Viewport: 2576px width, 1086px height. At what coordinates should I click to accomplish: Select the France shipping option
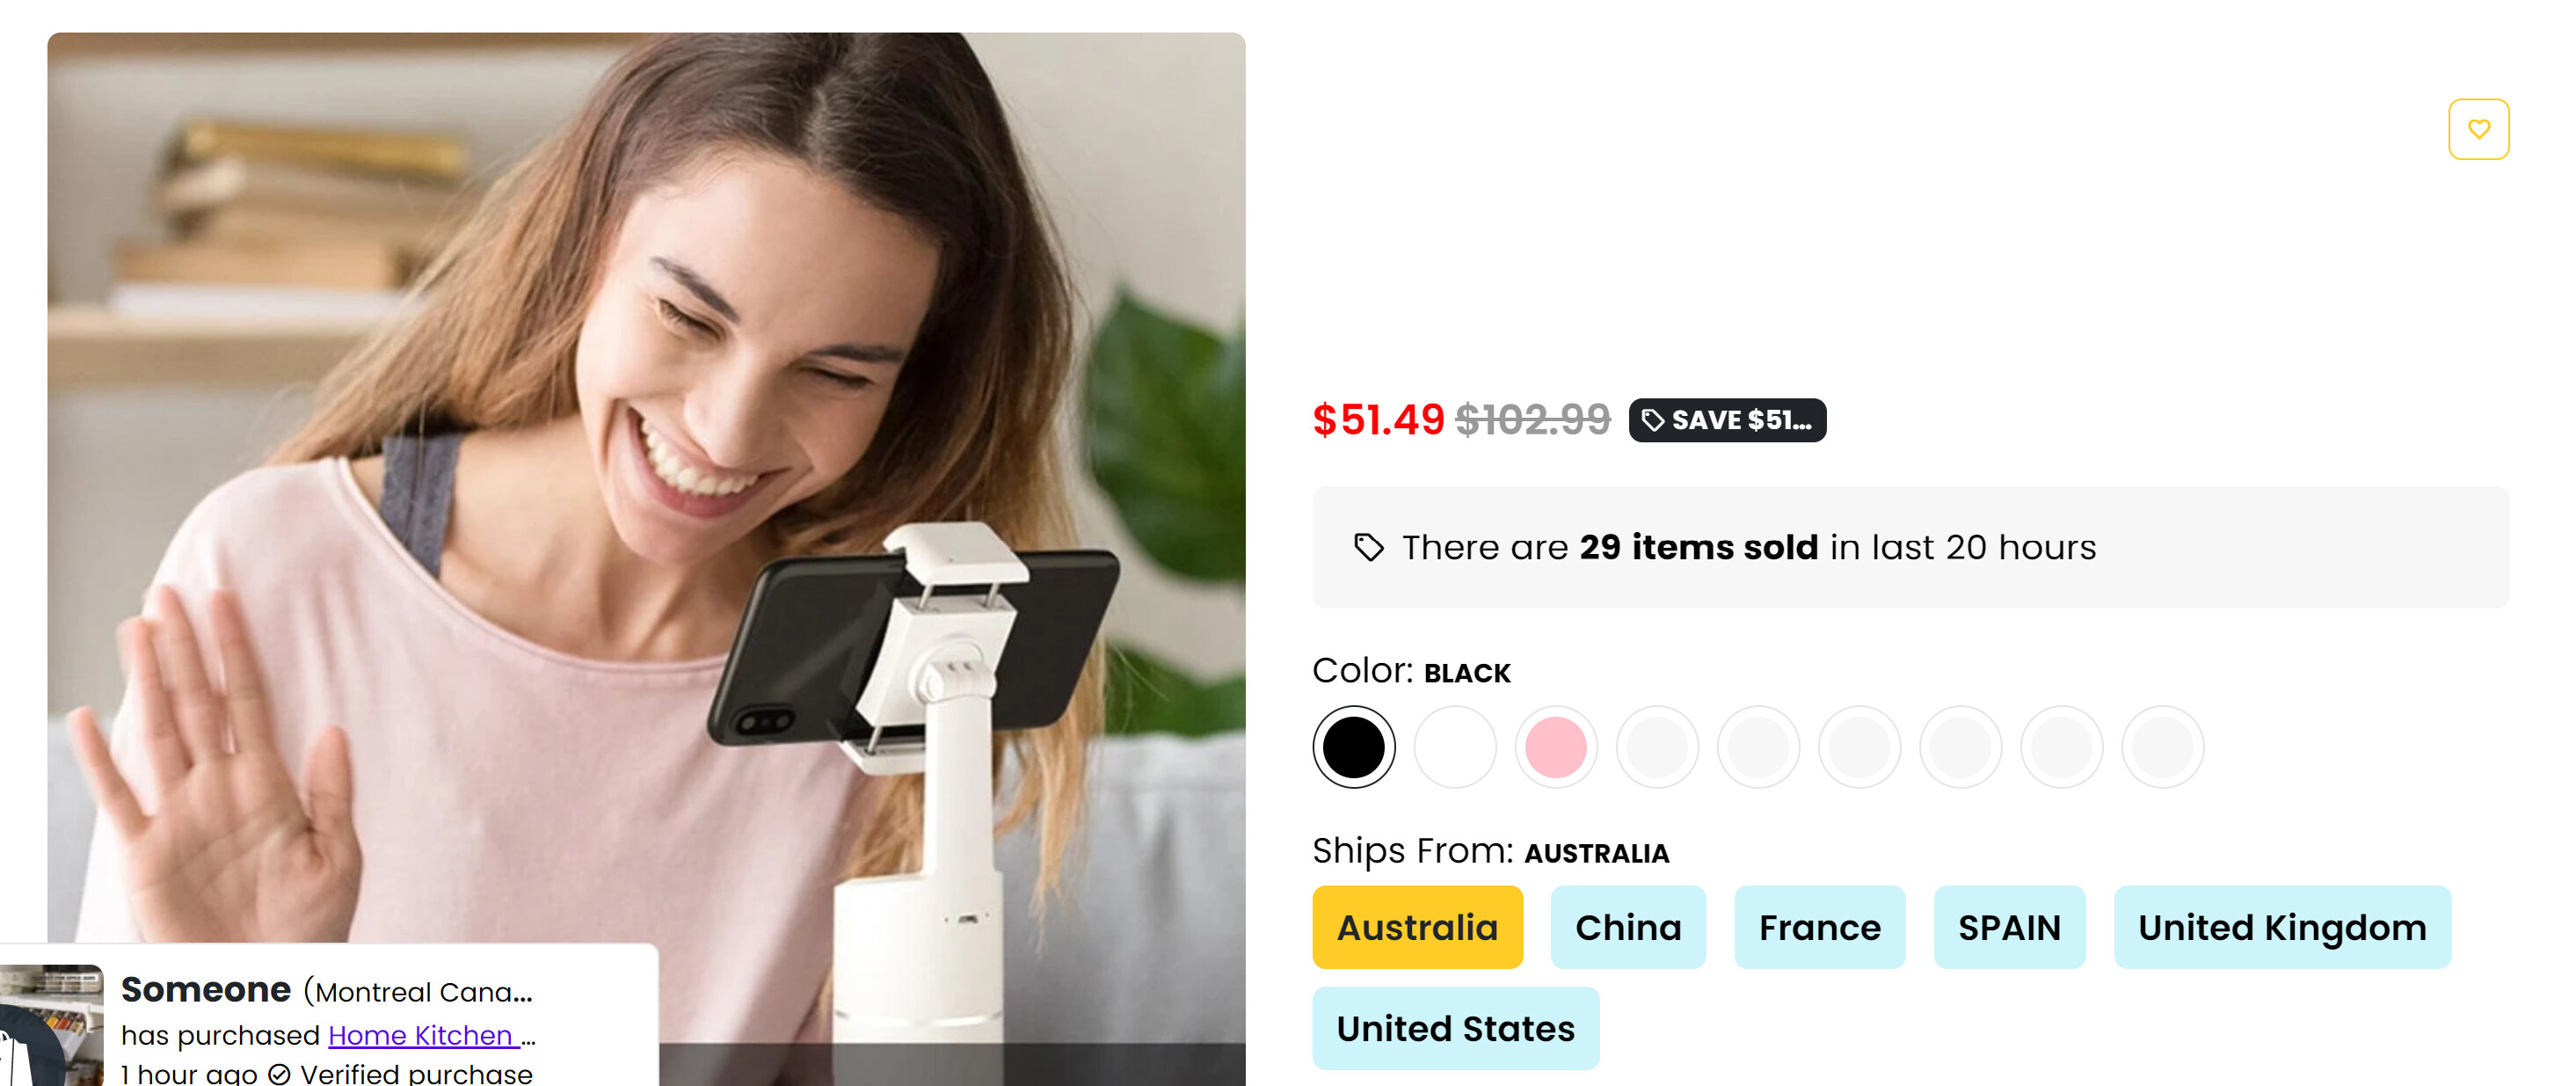click(x=1819, y=927)
